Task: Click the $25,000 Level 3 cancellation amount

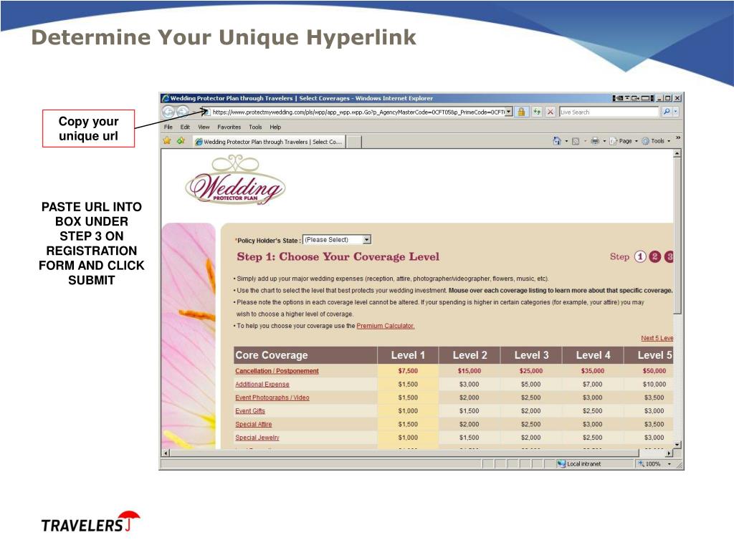Action: [531, 371]
